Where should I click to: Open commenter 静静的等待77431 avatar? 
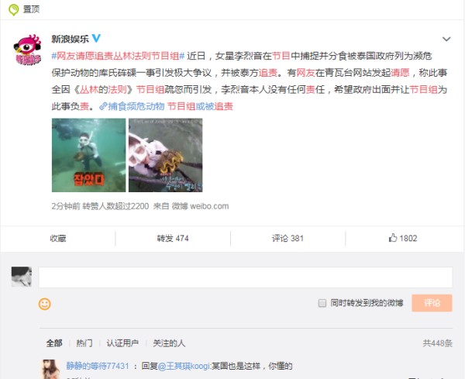coord(50,369)
